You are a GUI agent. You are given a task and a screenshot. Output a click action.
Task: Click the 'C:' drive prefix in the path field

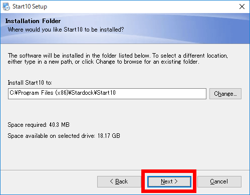[x=12, y=93]
